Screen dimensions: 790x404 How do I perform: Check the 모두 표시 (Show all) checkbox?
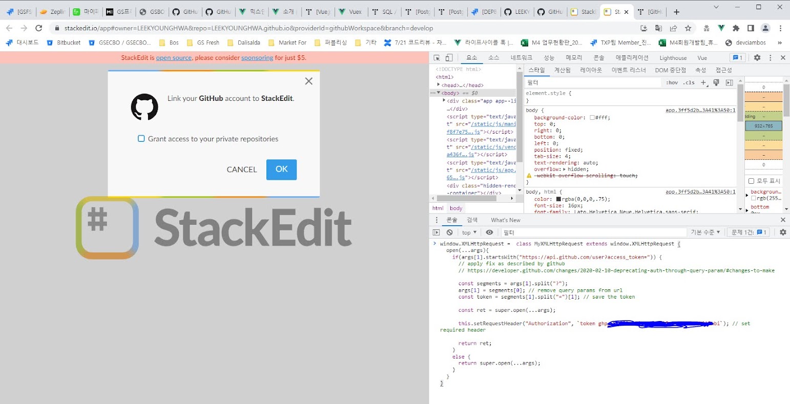pos(752,181)
